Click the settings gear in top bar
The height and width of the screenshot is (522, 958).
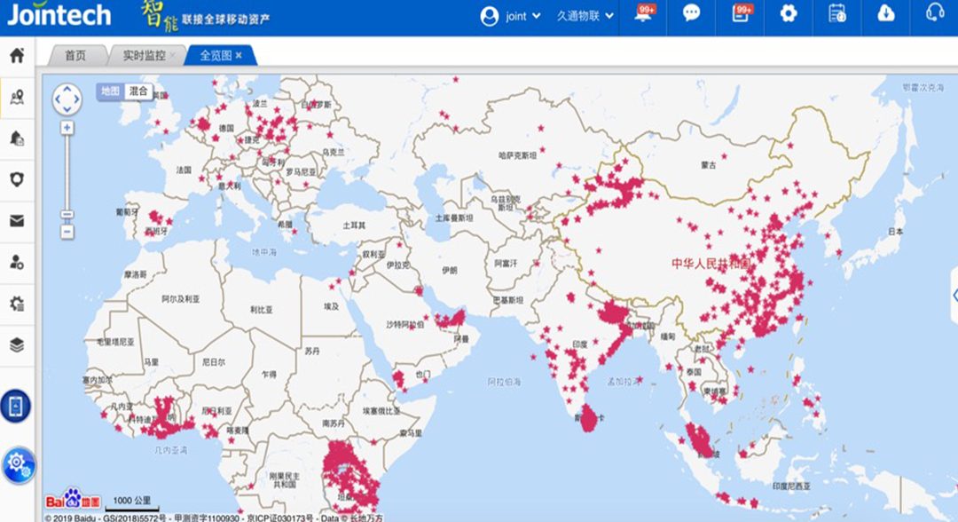tap(788, 13)
